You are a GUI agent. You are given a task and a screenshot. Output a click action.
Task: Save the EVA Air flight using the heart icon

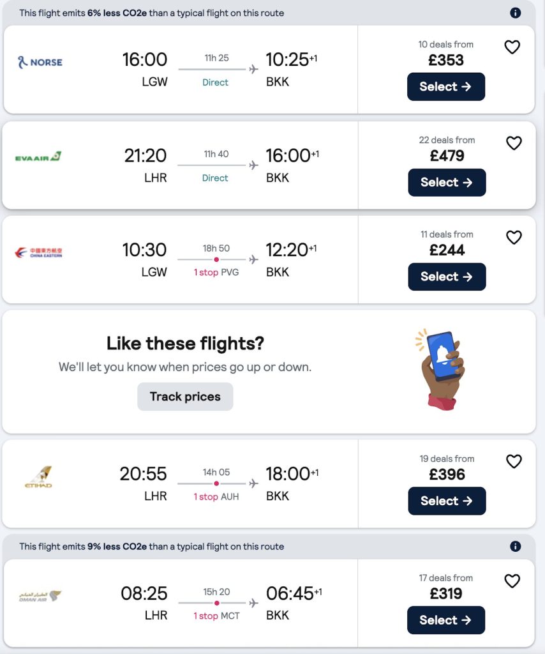(514, 143)
